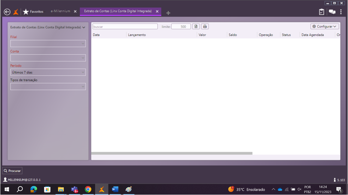Open the Período dropdown showing Últimos 7 dias
The width and height of the screenshot is (348, 195).
(x=48, y=72)
